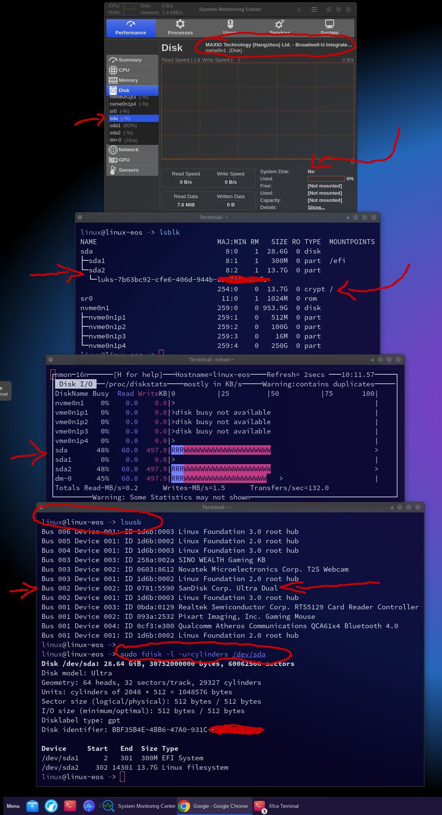Click the dm-0 row in nmon output
This screenshot has width=442, height=815.
pos(216,478)
